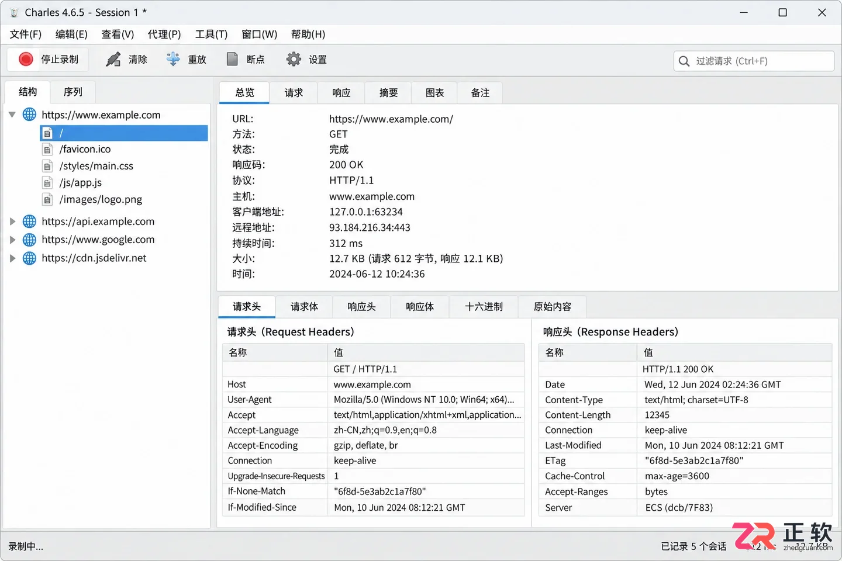Select the Content-Type response header row
The height and width of the screenshot is (561, 842).
[x=685, y=400]
